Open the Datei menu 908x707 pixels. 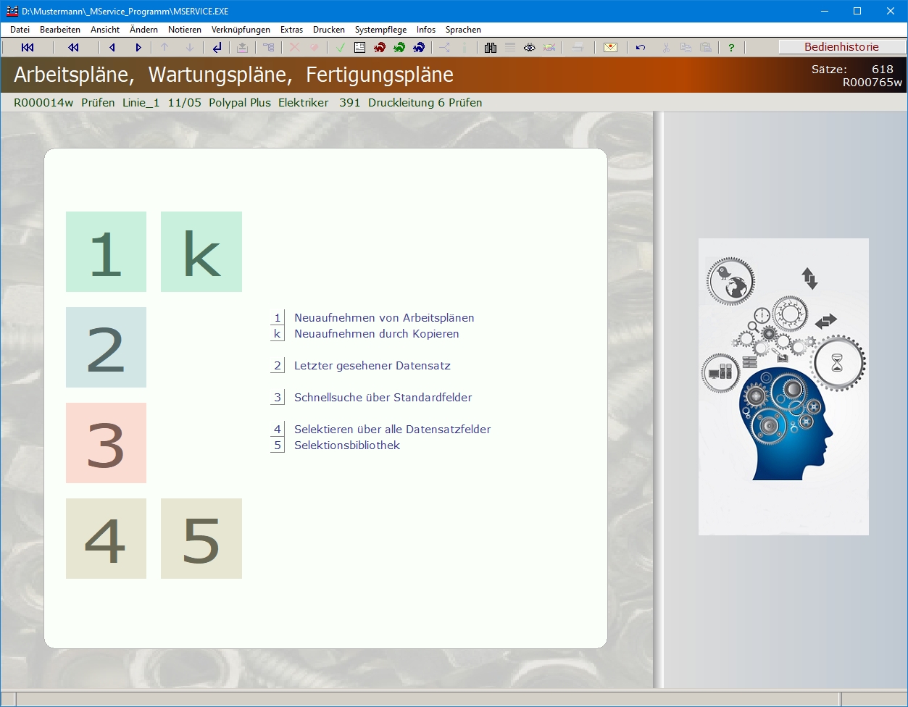[20, 30]
